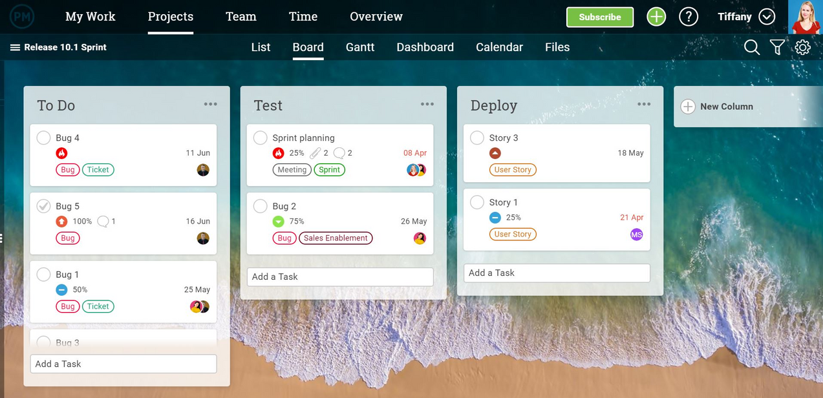Click the flame priority icon on Bug 4

coord(62,154)
